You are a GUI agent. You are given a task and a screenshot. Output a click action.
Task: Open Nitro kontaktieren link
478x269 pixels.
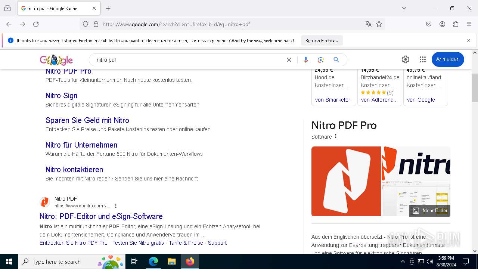point(74,170)
